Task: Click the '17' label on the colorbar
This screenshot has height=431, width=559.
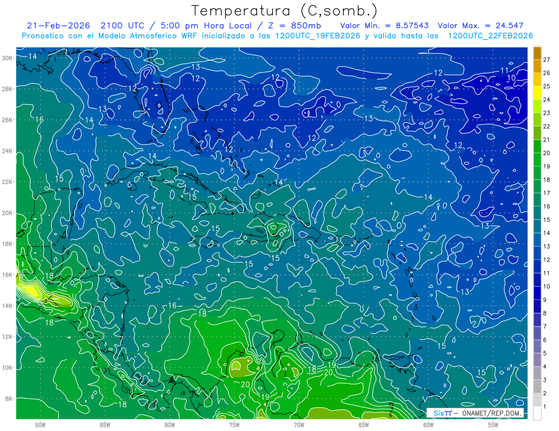Action: coord(547,193)
